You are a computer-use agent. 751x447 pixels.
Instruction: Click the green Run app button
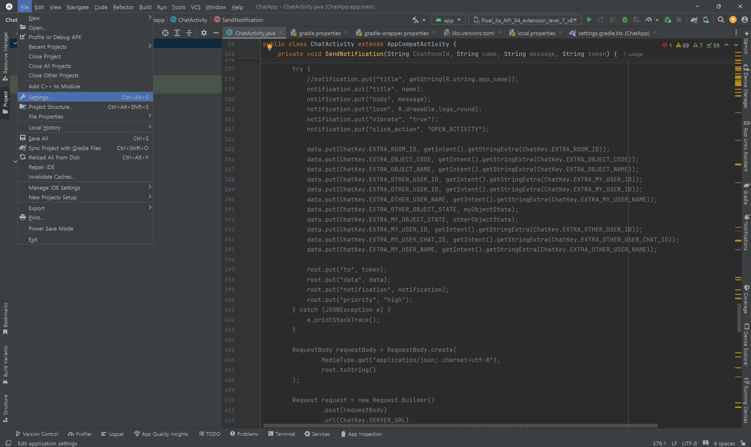click(x=589, y=20)
